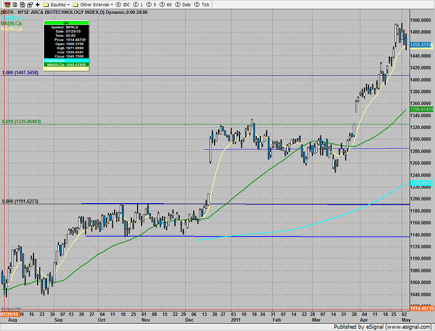Click the High 1071.0890 row
Image resolution: width=435 pixels, height=331 pixels.
click(x=67, y=48)
